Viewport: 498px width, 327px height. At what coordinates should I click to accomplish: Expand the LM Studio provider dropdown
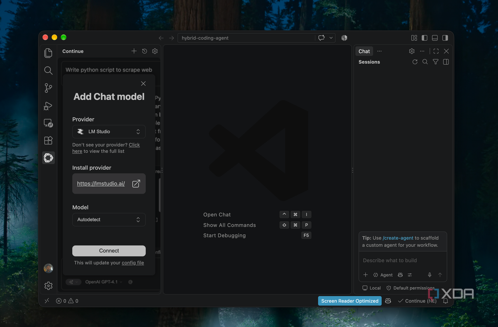tap(109, 132)
